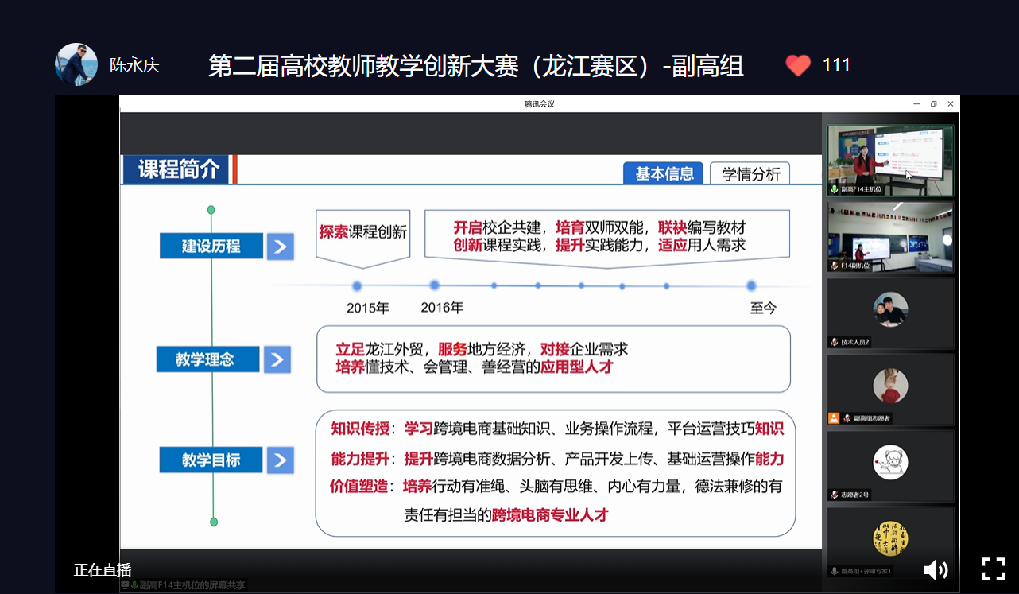Image resolution: width=1019 pixels, height=594 pixels.
Task: Click the 教学目标 blue label button
Action: (211, 460)
